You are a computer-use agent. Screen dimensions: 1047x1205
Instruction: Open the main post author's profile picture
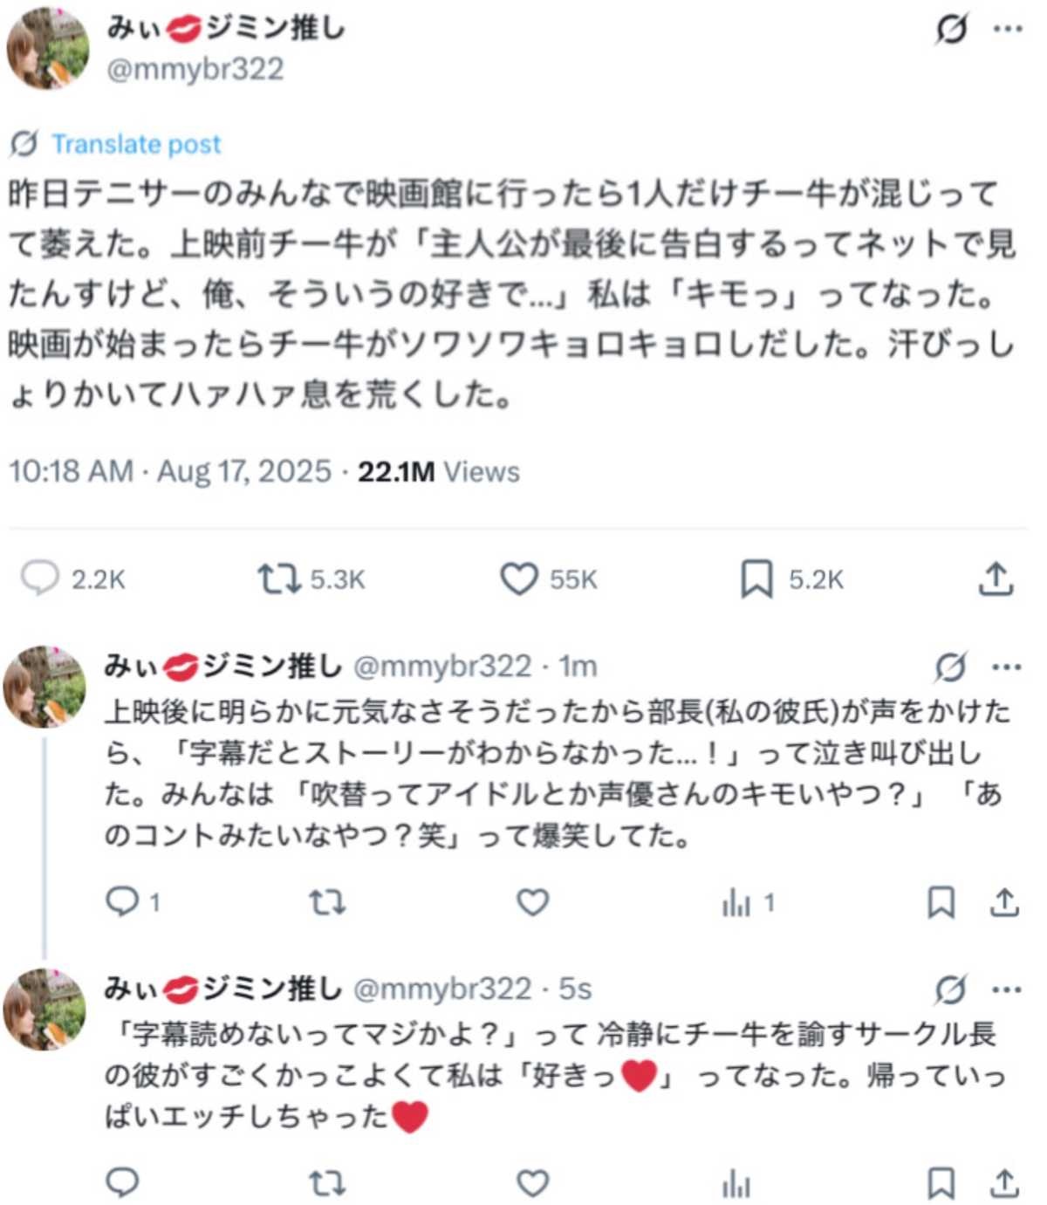point(48,50)
